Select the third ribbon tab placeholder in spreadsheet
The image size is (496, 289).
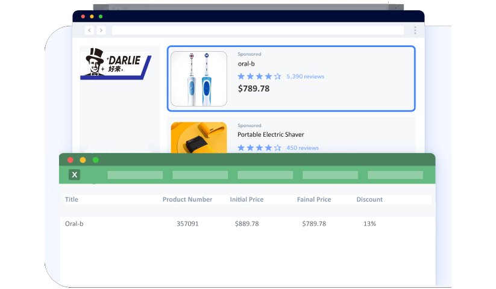265,175
